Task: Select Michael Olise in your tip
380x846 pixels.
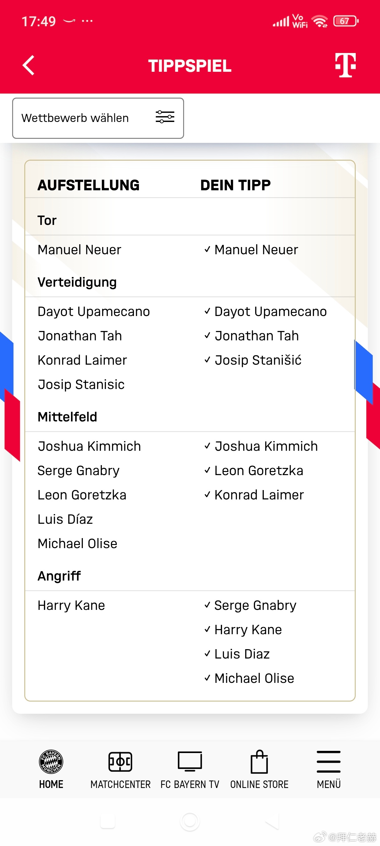Action: [254, 678]
